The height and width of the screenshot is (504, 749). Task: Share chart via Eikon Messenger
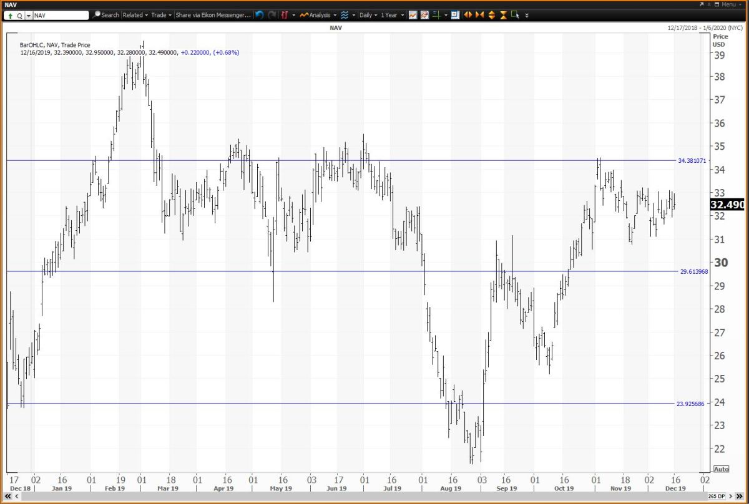(213, 15)
